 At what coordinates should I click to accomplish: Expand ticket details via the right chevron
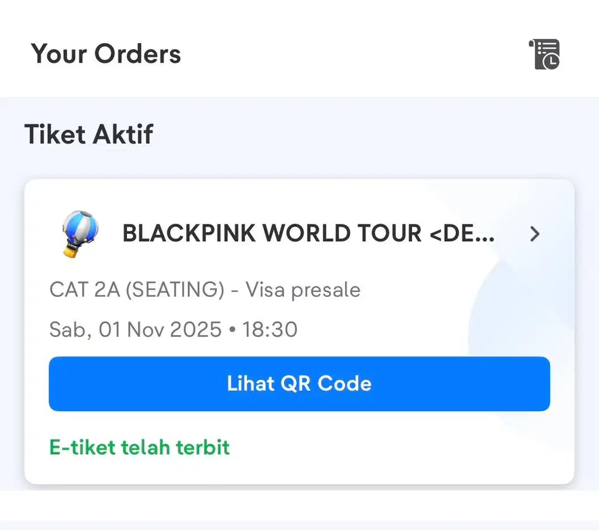[x=535, y=234]
